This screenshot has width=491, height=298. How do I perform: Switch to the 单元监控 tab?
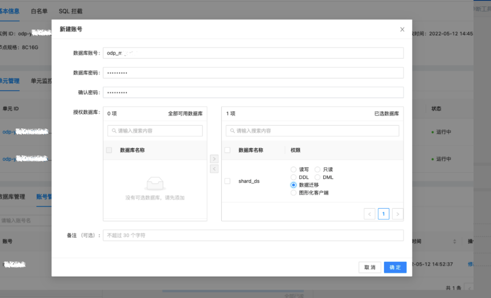tap(42, 81)
